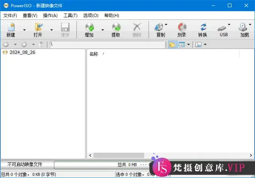Open the Back history dropdown arrow
This screenshot has height=178, width=255.
15,44
